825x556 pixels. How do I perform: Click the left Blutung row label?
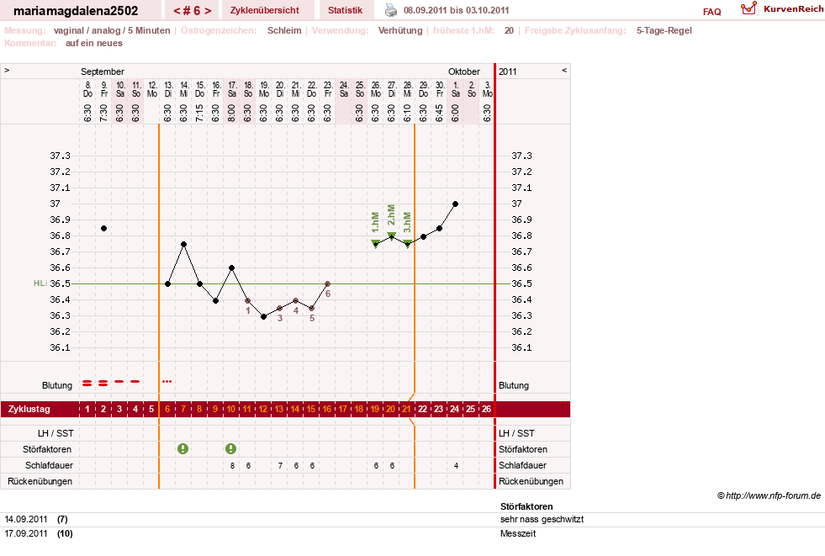[57, 385]
